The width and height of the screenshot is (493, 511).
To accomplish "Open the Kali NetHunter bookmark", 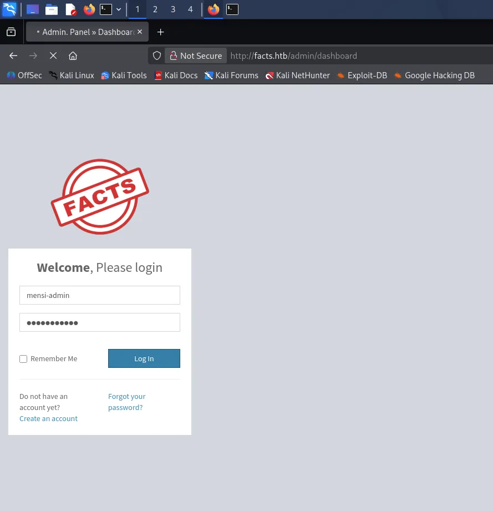I will pos(297,75).
